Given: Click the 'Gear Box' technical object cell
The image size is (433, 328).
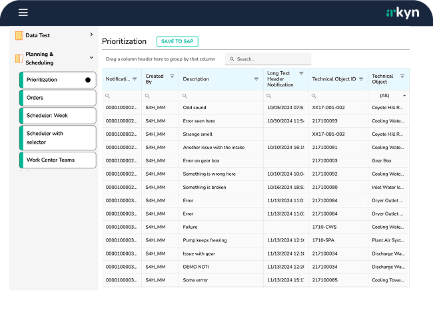Looking at the screenshot, I should click(388, 160).
